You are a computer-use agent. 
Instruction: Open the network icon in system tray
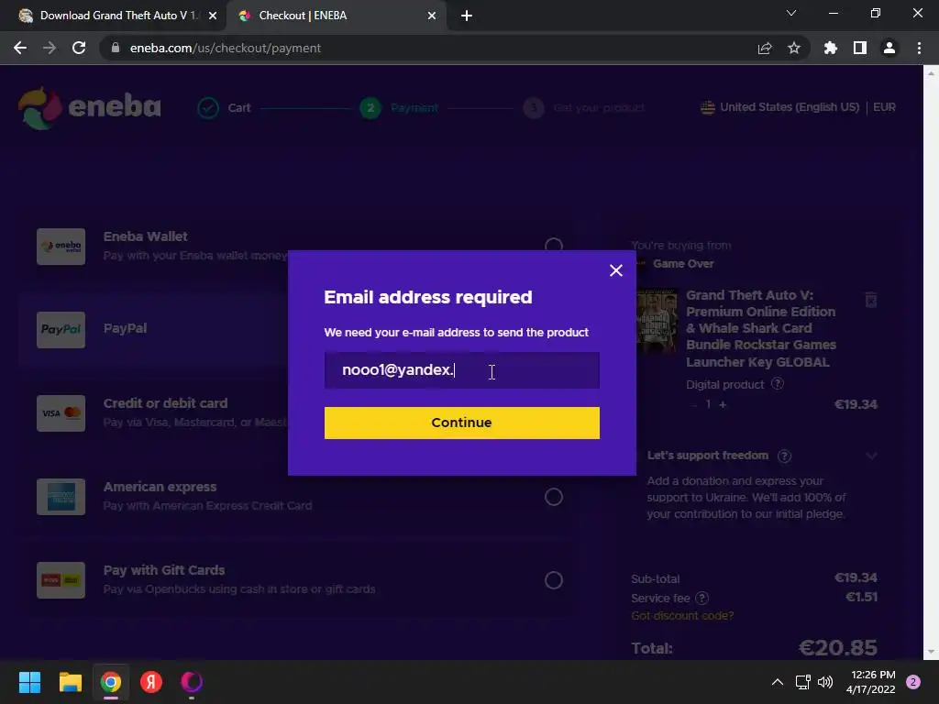[x=802, y=682]
